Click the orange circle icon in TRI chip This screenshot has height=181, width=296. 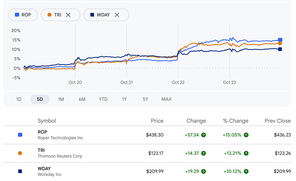pyautogui.click(x=50, y=15)
